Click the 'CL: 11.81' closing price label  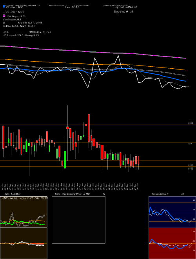[73, 7]
